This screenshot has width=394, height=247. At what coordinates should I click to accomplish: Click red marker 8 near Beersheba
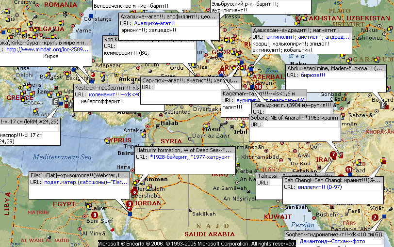click(134, 192)
